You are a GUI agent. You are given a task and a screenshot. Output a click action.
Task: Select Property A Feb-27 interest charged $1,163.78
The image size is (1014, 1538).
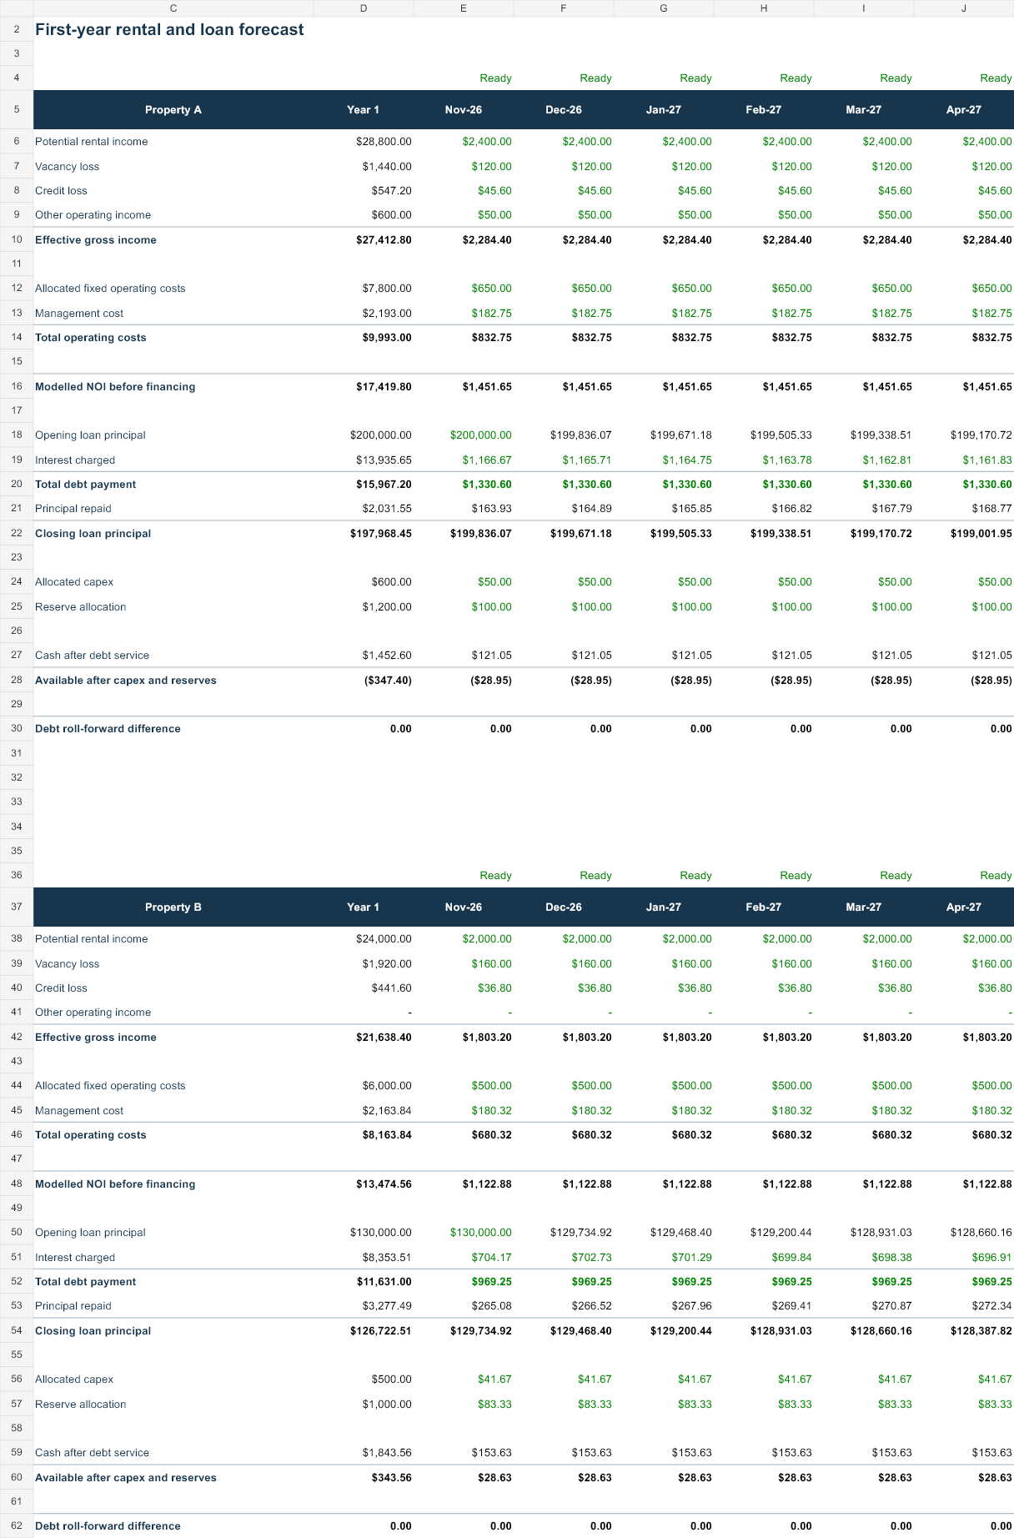[x=787, y=460]
